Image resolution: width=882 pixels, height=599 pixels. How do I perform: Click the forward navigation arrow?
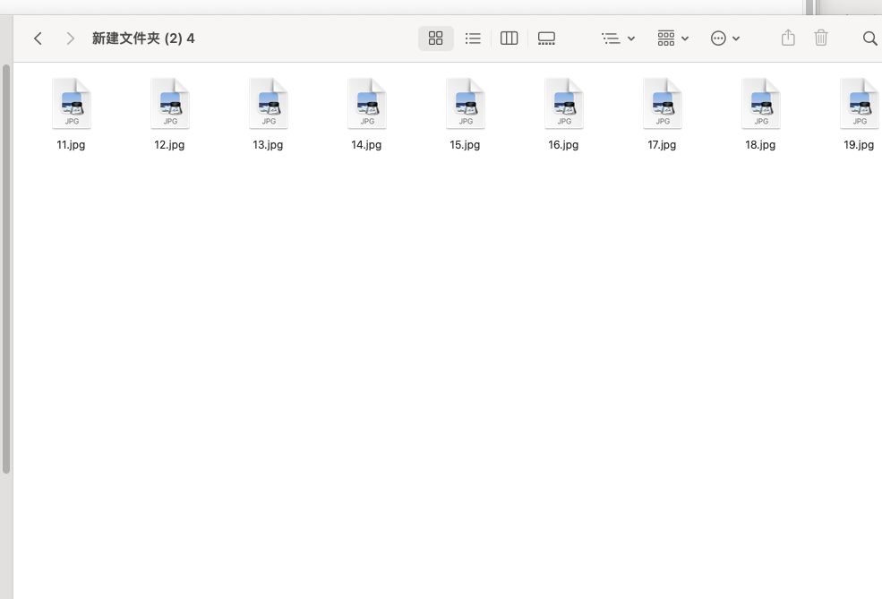point(70,39)
